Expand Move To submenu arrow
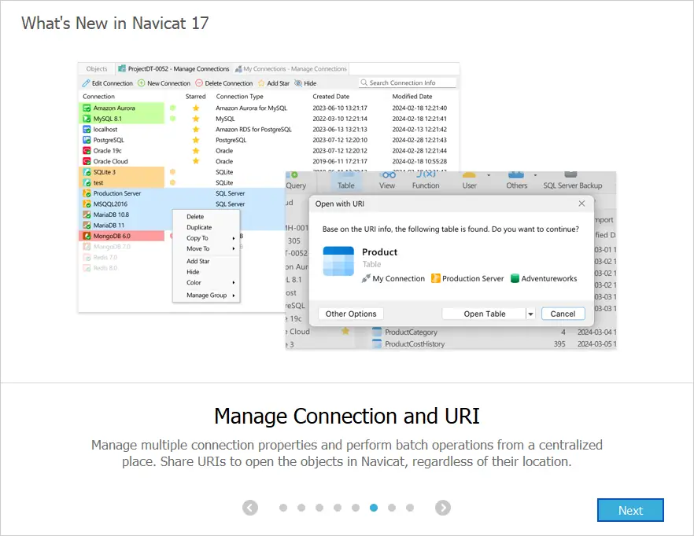694x536 pixels. click(233, 248)
